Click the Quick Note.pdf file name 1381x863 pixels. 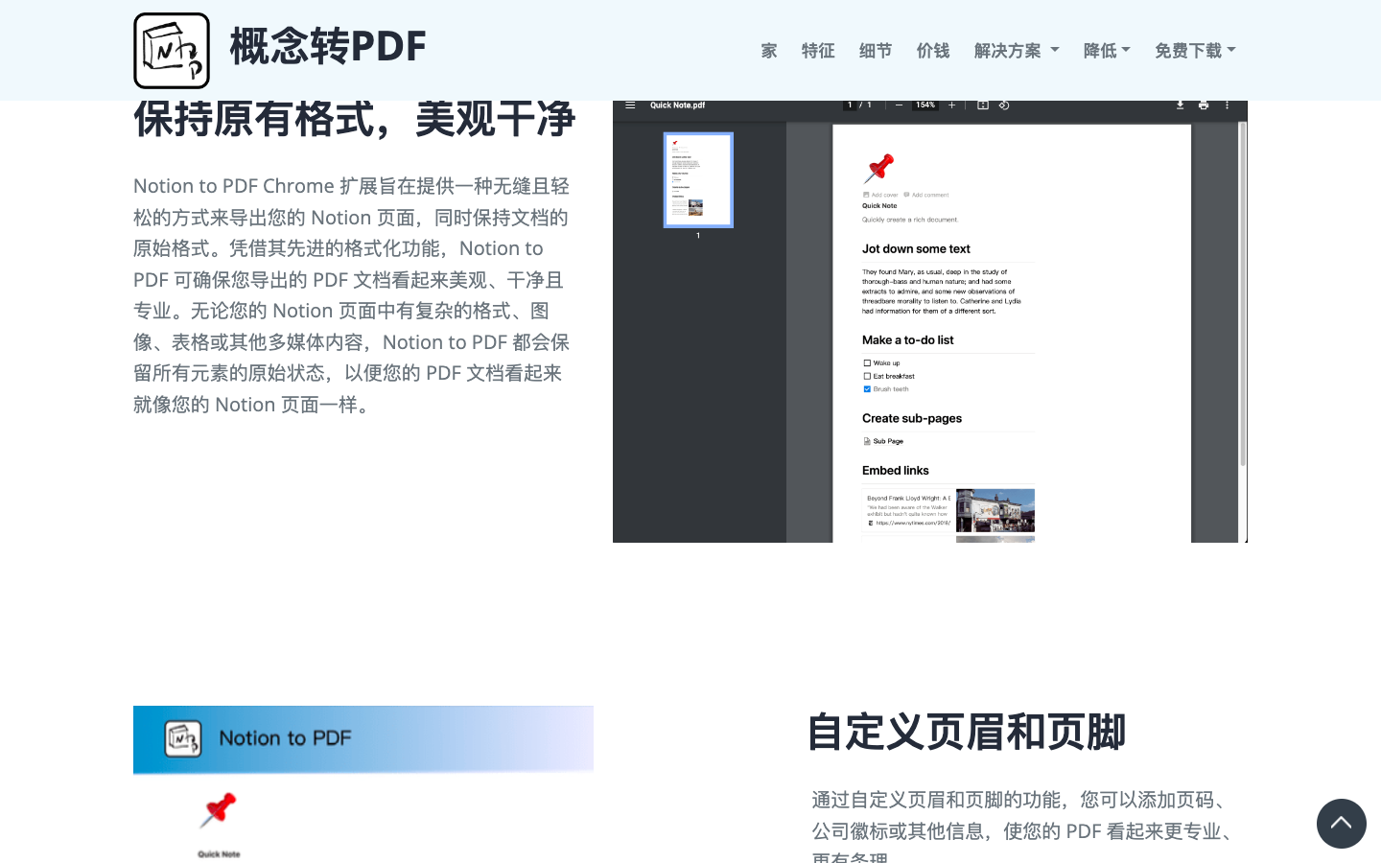pyautogui.click(x=678, y=105)
